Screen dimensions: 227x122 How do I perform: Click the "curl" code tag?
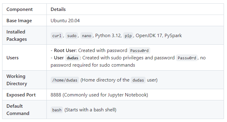point(57,36)
